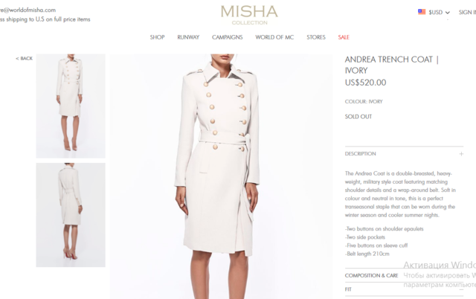Open the RUNWAY menu item
Screen dimensions: 476x299
188,37
